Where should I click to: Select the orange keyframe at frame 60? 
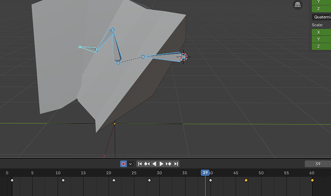312,180
